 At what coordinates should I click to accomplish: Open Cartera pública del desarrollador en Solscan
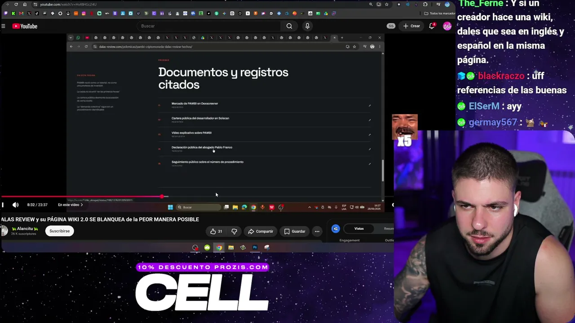pyautogui.click(x=200, y=118)
